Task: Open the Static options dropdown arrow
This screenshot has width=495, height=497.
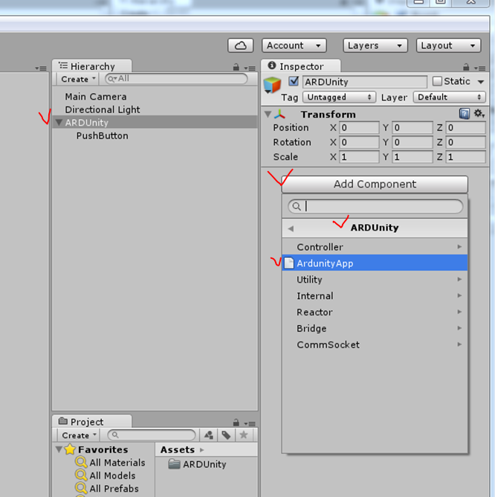Action: pyautogui.click(x=481, y=82)
